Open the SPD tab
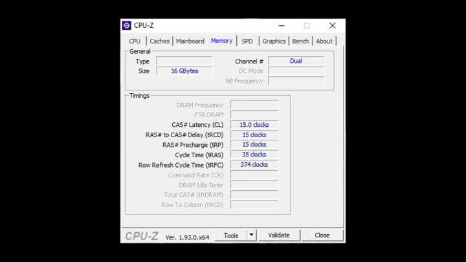This screenshot has width=466, height=262. (x=247, y=41)
